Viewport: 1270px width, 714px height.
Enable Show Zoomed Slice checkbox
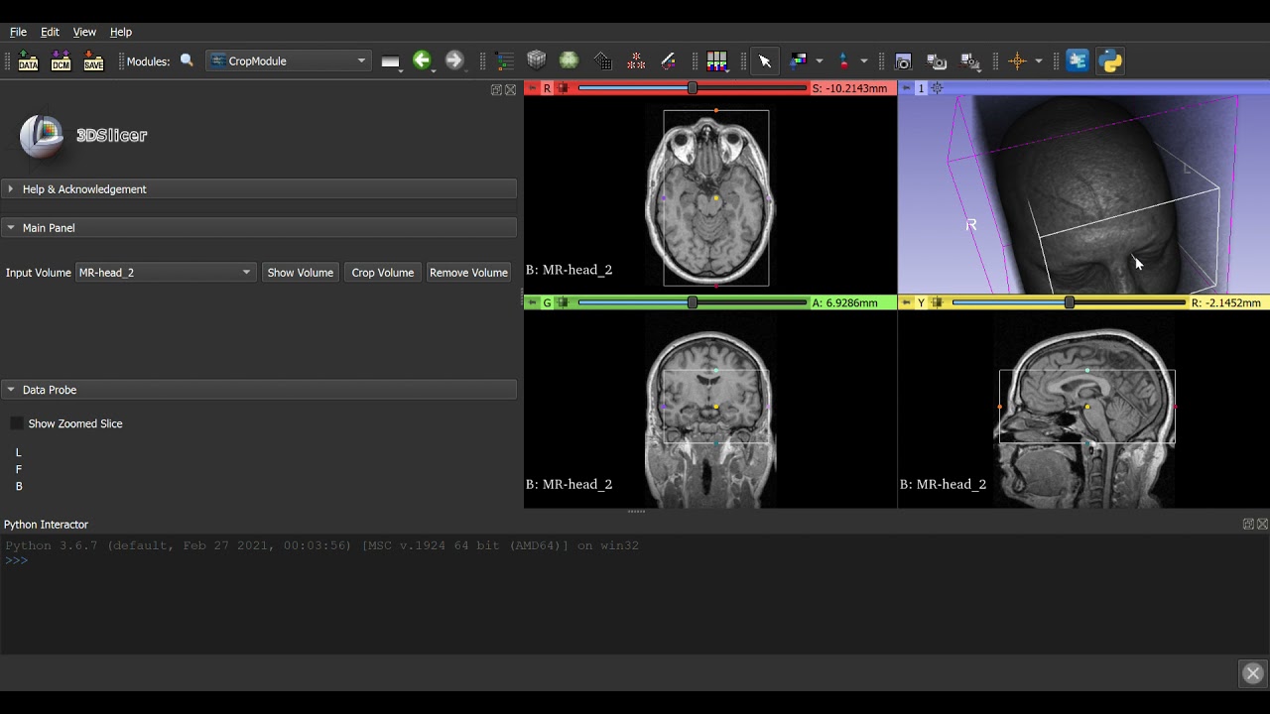[x=17, y=423]
